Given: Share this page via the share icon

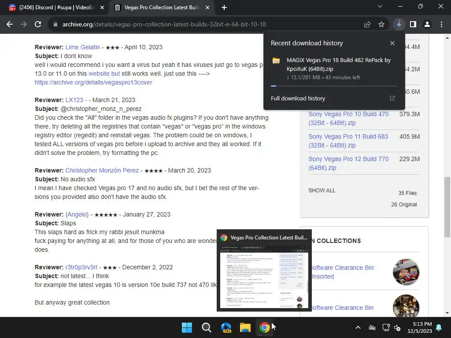Looking at the screenshot, I should click(367, 25).
